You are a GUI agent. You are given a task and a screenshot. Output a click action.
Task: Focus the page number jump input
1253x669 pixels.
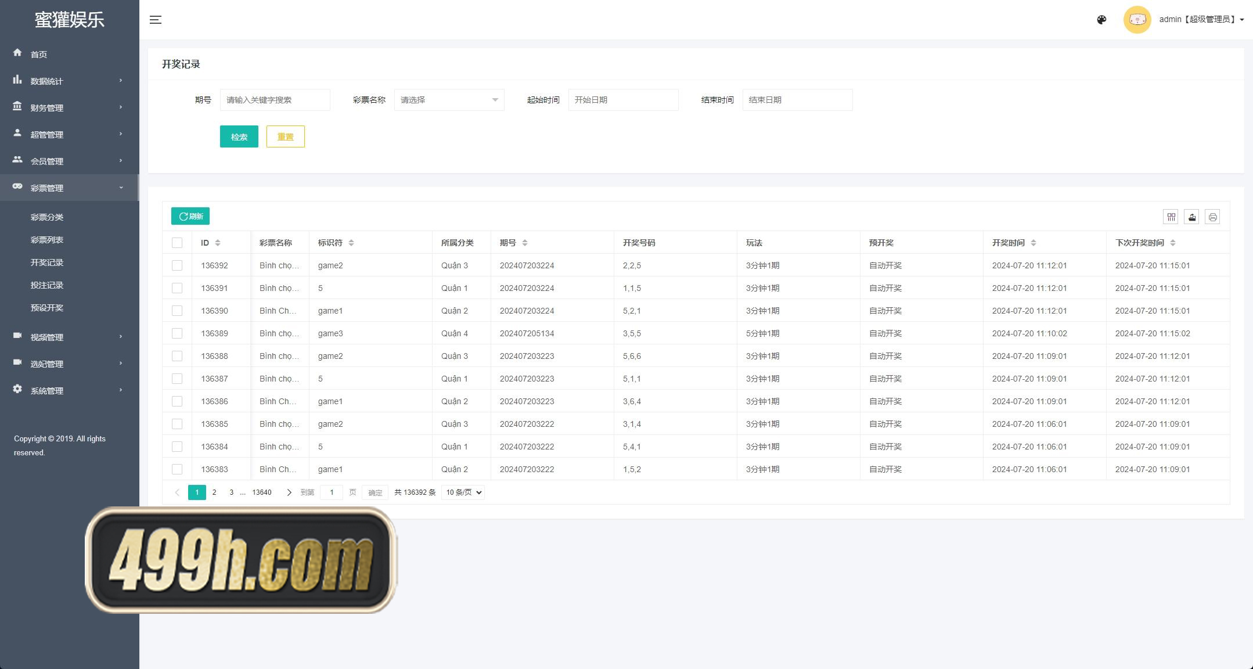click(x=332, y=492)
